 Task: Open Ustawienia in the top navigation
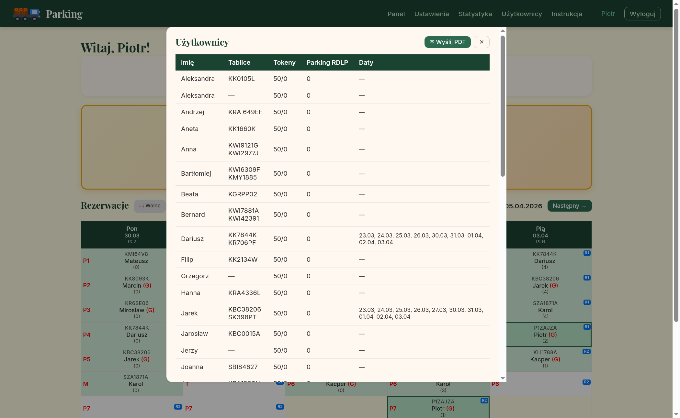pyautogui.click(x=431, y=14)
